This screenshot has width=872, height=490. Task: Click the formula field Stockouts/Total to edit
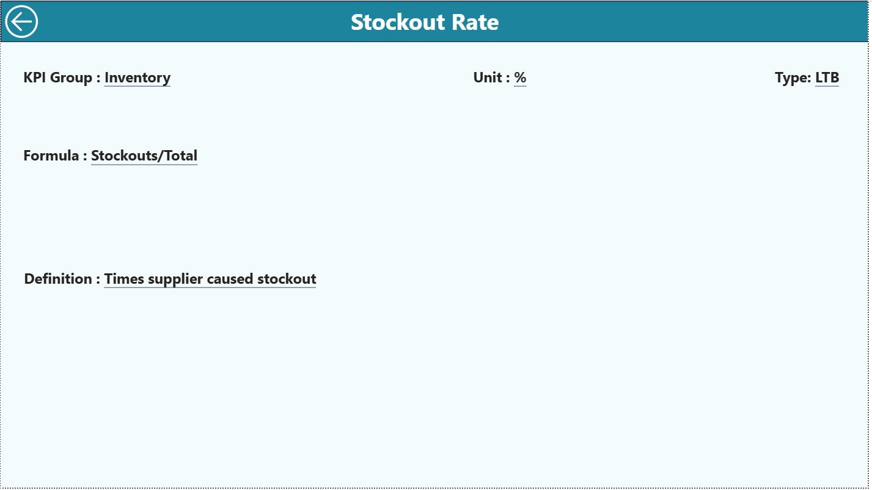point(144,156)
